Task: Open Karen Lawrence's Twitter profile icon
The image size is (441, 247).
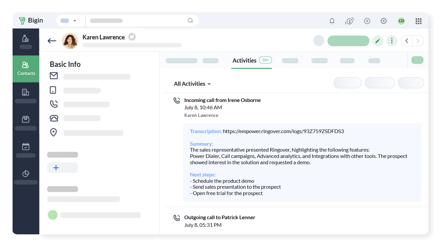Action: click(x=132, y=37)
